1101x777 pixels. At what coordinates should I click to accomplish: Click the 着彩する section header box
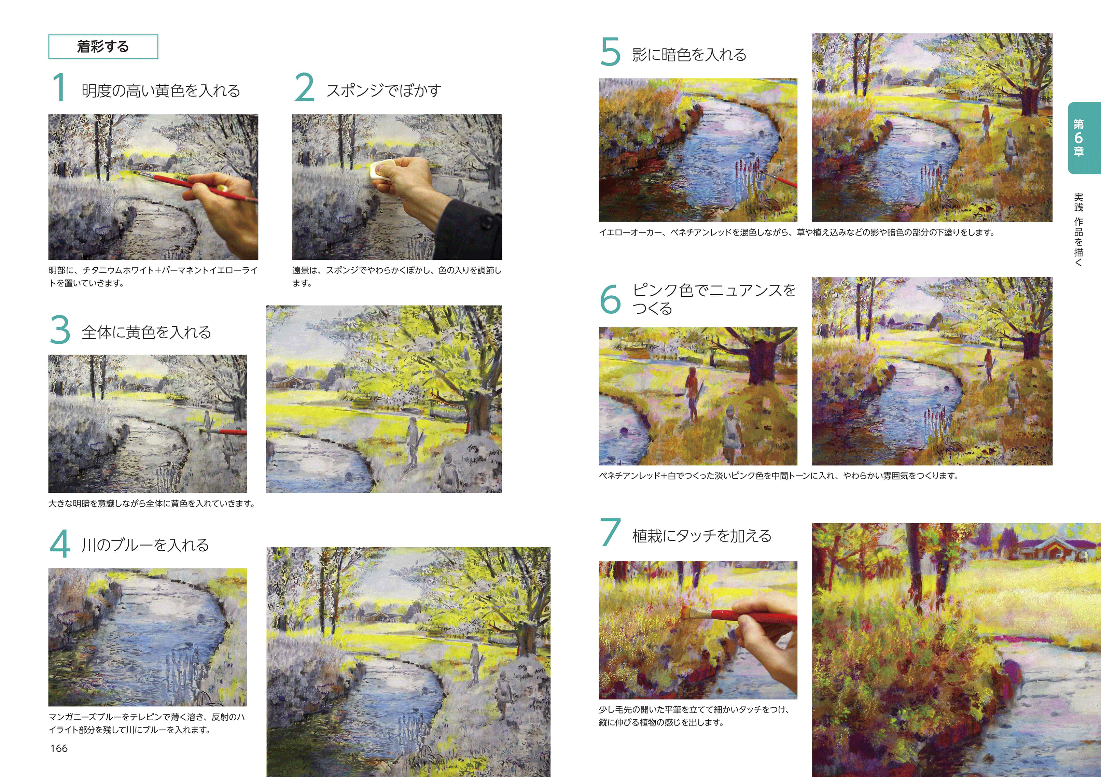[x=103, y=46]
